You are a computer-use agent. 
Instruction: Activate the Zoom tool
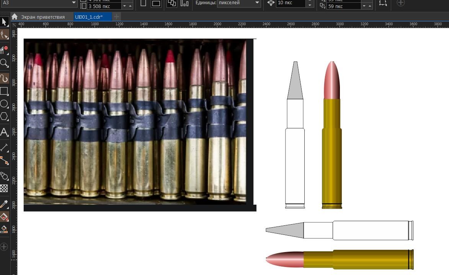click(5, 63)
